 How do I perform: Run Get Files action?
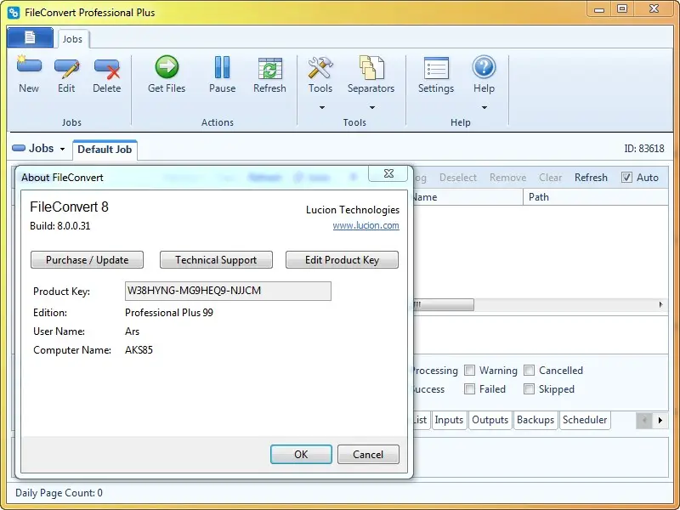click(x=167, y=75)
